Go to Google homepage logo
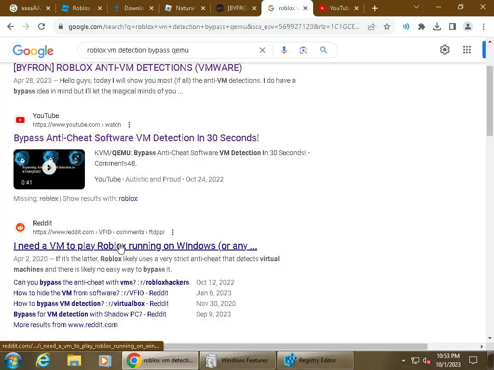 coord(33,51)
